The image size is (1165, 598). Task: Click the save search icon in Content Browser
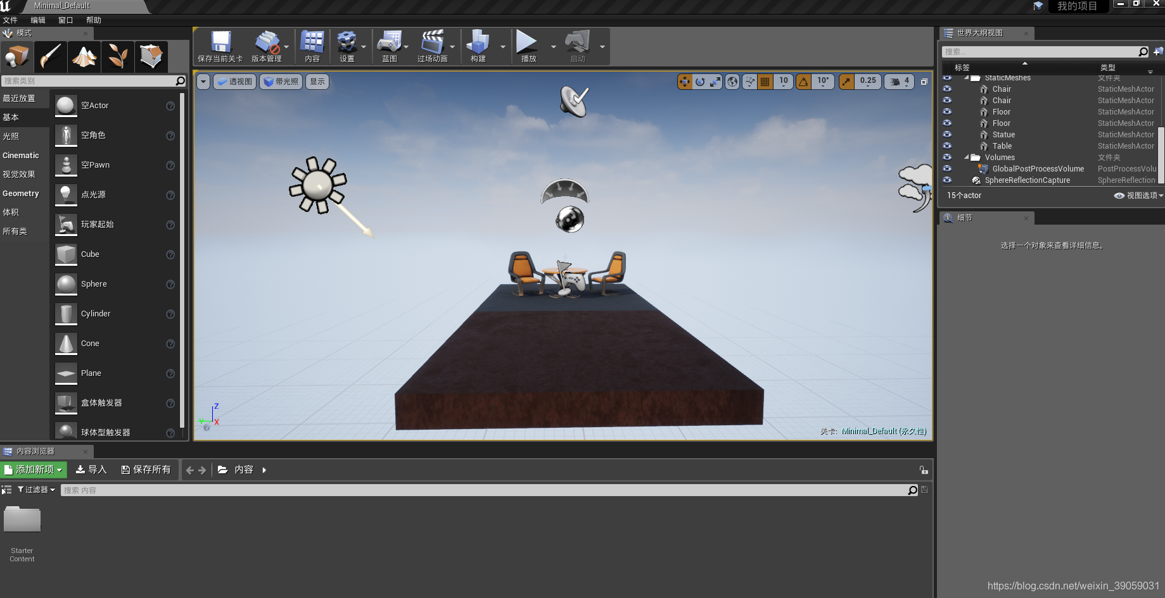click(x=924, y=490)
